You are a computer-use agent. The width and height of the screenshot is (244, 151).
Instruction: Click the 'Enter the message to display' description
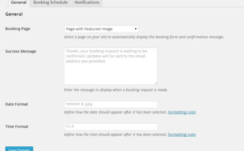pyautogui.click(x=116, y=90)
